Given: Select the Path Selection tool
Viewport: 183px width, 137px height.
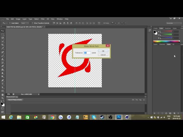Looking at the screenshot, I should pyautogui.click(x=3, y=87).
